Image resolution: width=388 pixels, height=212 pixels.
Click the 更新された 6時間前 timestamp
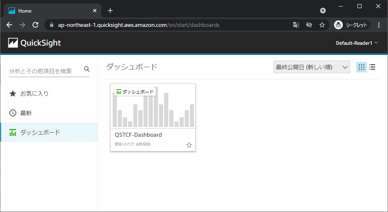[133, 144]
